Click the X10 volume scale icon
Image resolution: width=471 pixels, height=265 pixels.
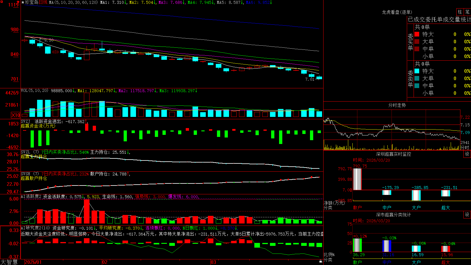click(x=16, y=115)
